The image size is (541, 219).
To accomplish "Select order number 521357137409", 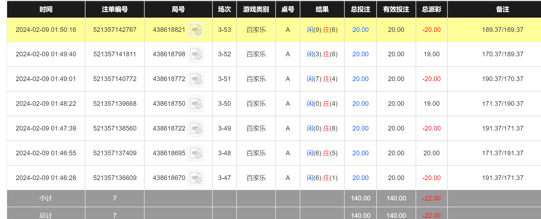I will tap(115, 153).
